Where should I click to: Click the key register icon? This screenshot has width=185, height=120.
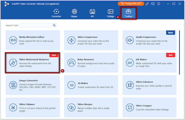pos(147,4)
